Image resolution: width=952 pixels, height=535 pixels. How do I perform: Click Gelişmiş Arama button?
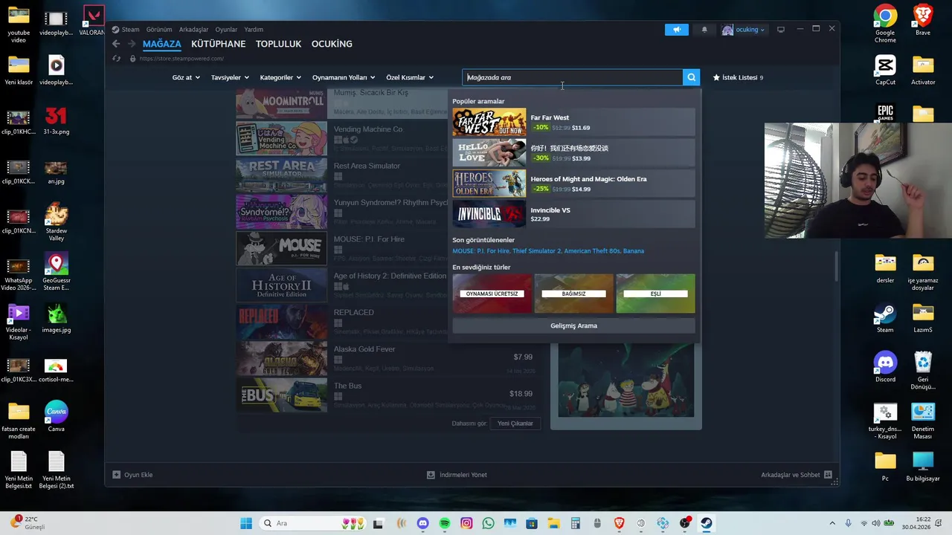(573, 325)
